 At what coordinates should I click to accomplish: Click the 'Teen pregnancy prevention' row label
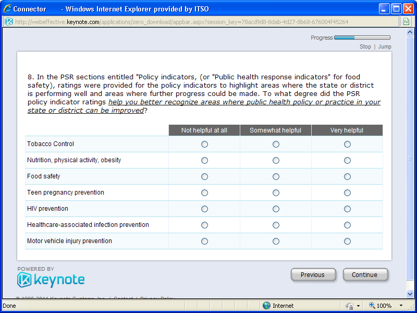tap(66, 192)
